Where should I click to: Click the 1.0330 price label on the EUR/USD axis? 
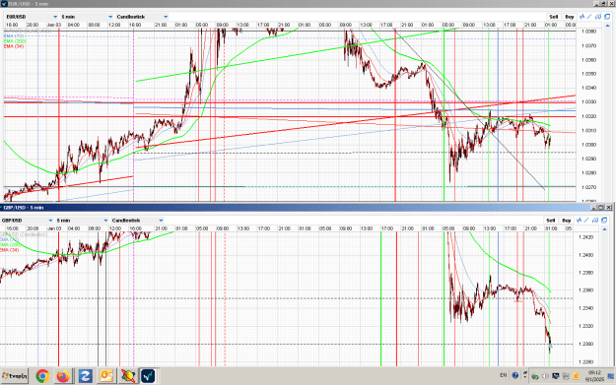[x=588, y=102]
